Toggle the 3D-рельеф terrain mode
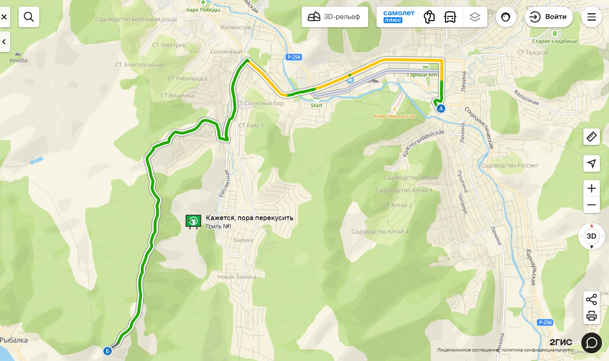The width and height of the screenshot is (609, 361). pyautogui.click(x=335, y=17)
